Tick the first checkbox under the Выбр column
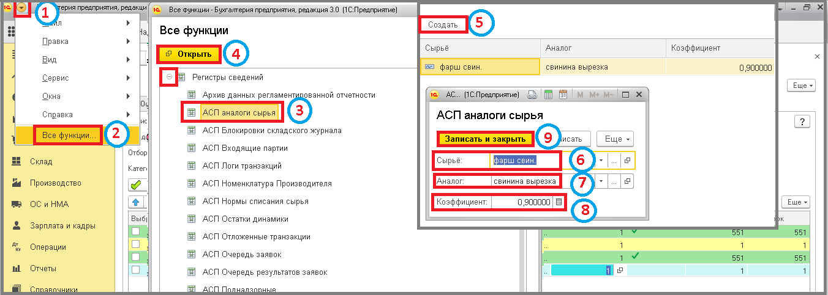 tap(135, 231)
